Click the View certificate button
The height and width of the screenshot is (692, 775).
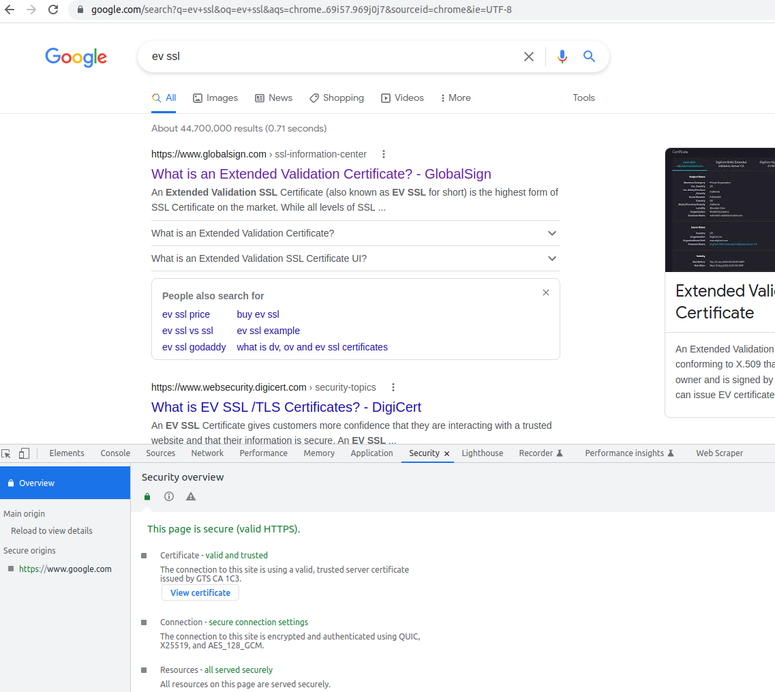(x=200, y=592)
